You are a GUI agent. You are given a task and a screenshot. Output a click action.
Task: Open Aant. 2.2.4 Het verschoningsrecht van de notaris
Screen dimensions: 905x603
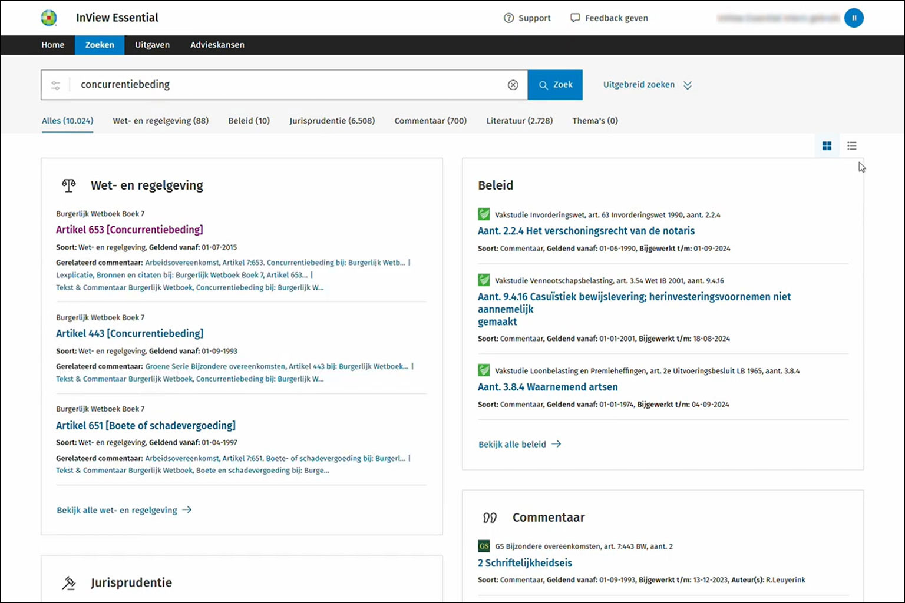[586, 231]
